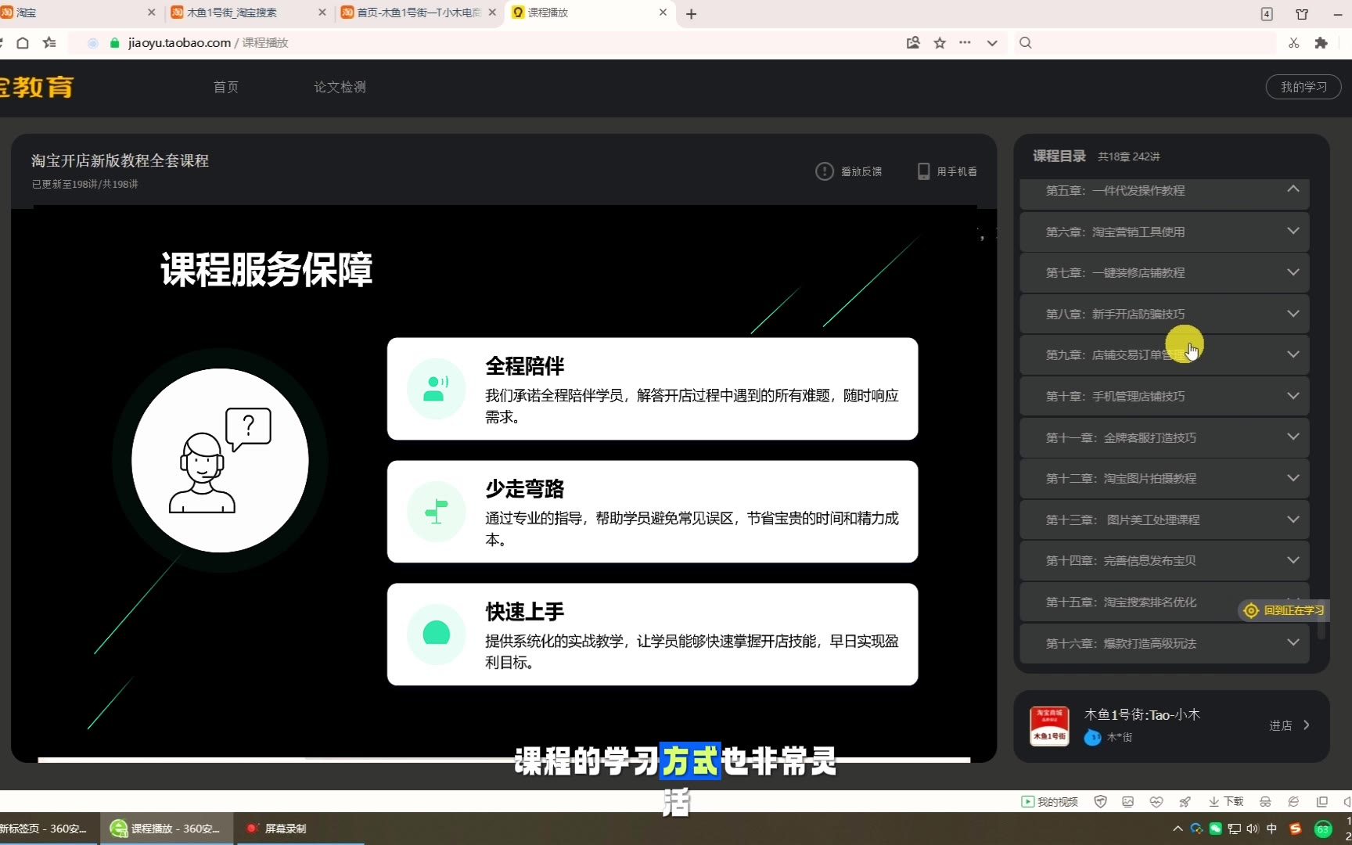The height and width of the screenshot is (845, 1352).
Task: Click the 我的学习 button
Action: tap(1303, 87)
